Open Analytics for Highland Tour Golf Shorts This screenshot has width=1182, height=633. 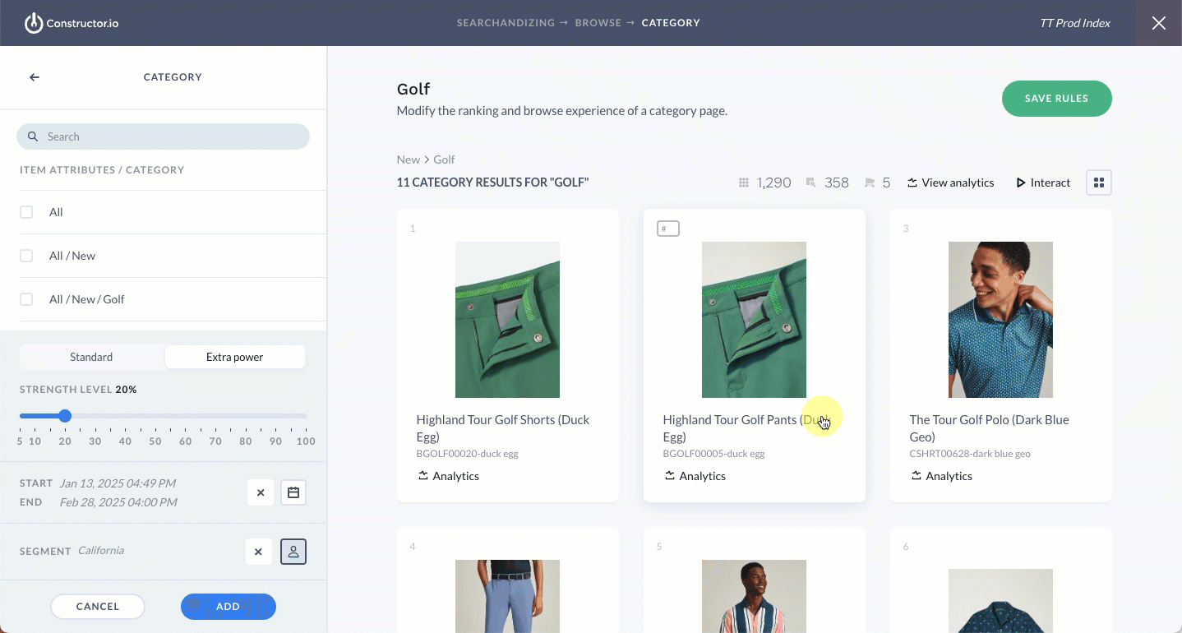(x=449, y=476)
